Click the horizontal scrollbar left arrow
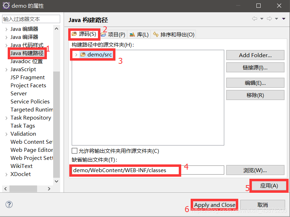The width and height of the screenshot is (290, 217). tap(6, 189)
